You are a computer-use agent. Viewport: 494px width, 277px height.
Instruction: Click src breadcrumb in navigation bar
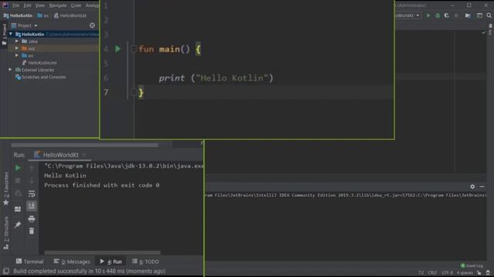pyautogui.click(x=43, y=15)
